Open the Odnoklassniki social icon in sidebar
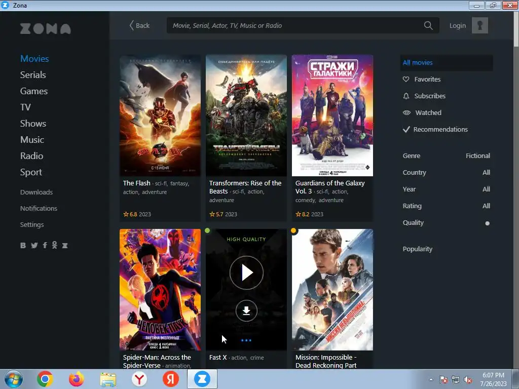 [x=54, y=245]
